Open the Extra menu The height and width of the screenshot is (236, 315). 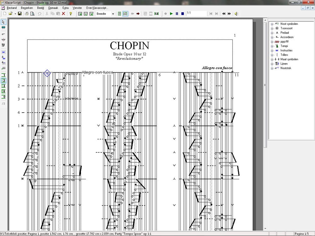65,8
